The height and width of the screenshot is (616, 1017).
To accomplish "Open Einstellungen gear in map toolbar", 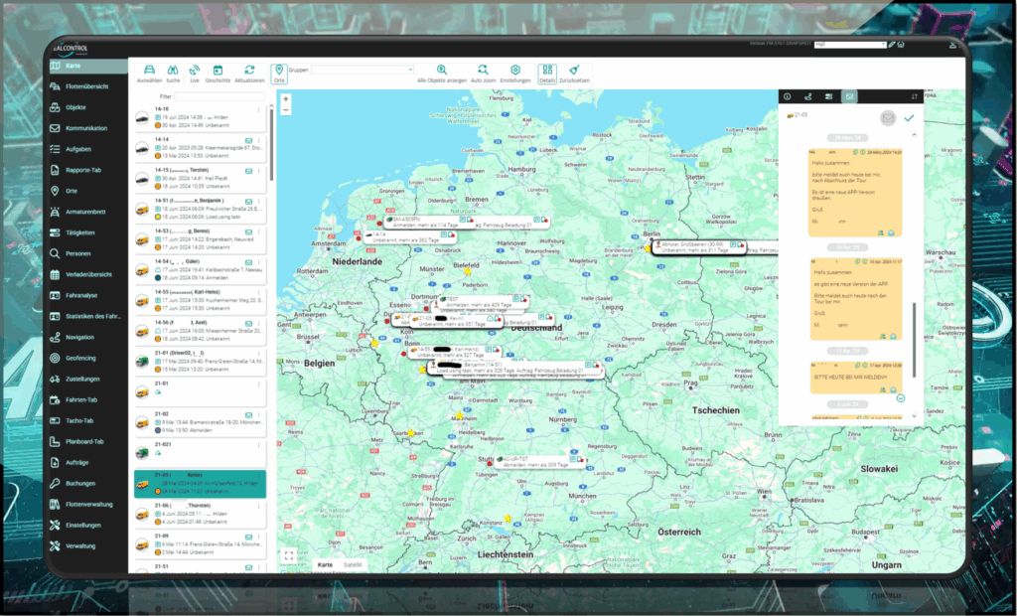I will [514, 71].
